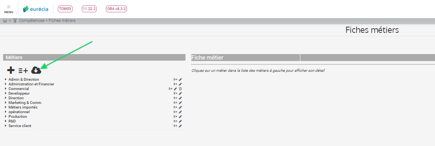Add sub-item to Métiers importés
Image resolution: width=435 pixels, height=146 pixels.
175,107
